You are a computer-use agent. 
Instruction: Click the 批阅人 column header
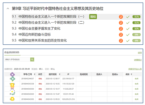(x=99, y=74)
